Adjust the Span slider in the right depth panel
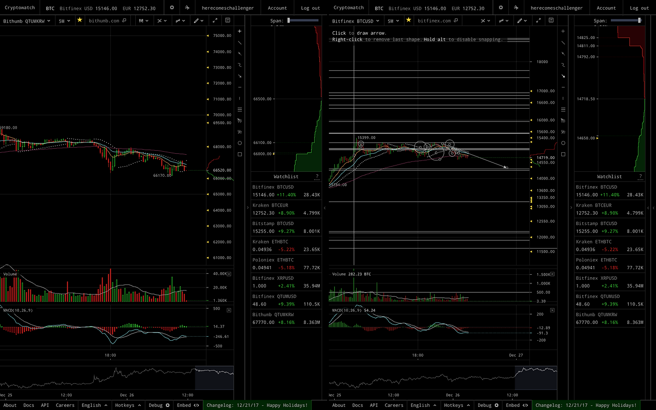Viewport: 656px width, 410px height. pyautogui.click(x=626, y=20)
